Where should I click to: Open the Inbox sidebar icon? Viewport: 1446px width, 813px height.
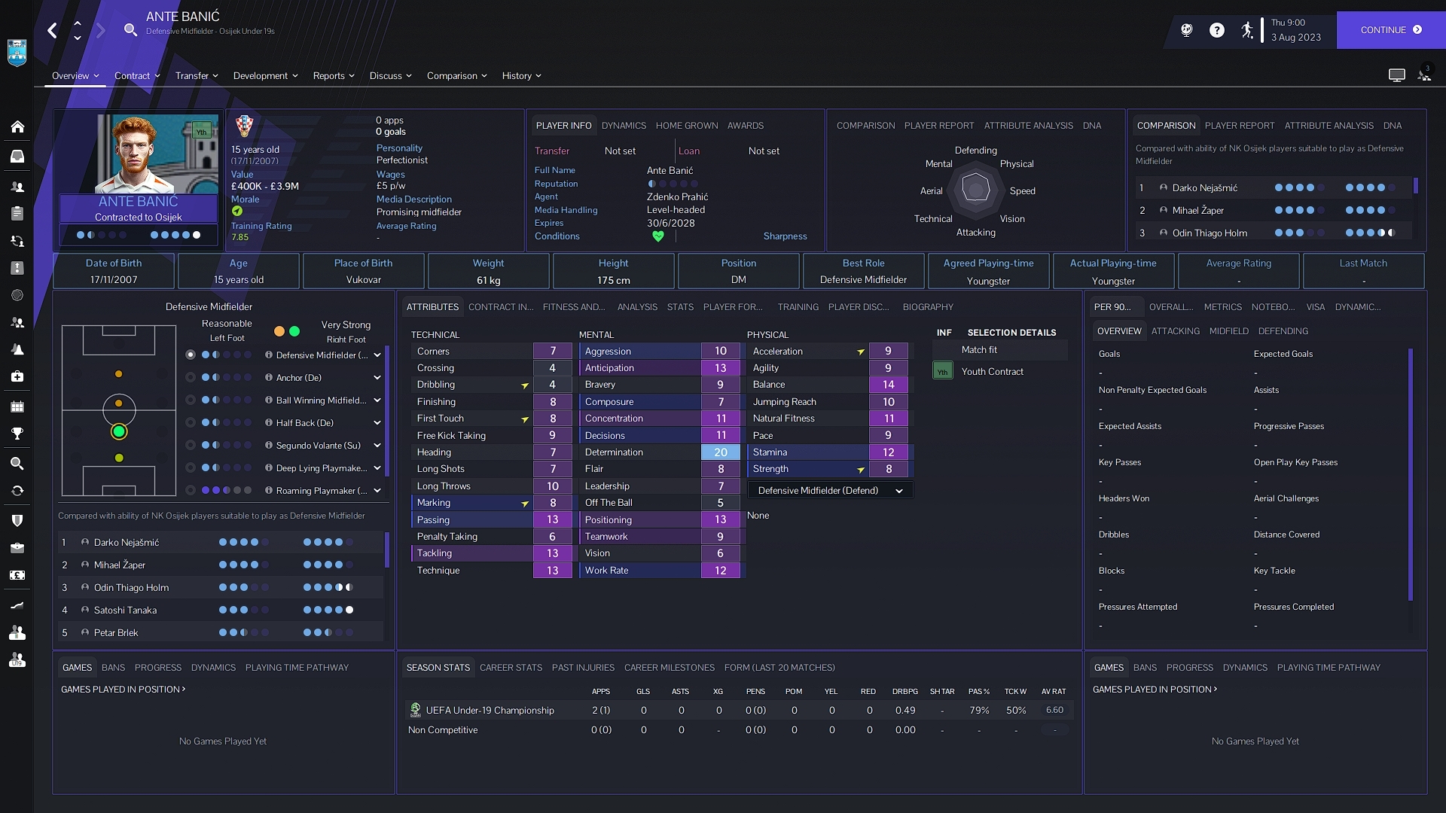17,156
